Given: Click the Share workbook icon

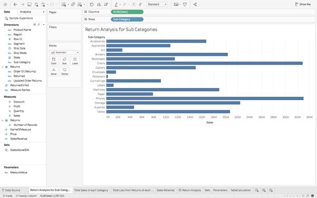Looking at the screenshot, I should [x=195, y=4].
